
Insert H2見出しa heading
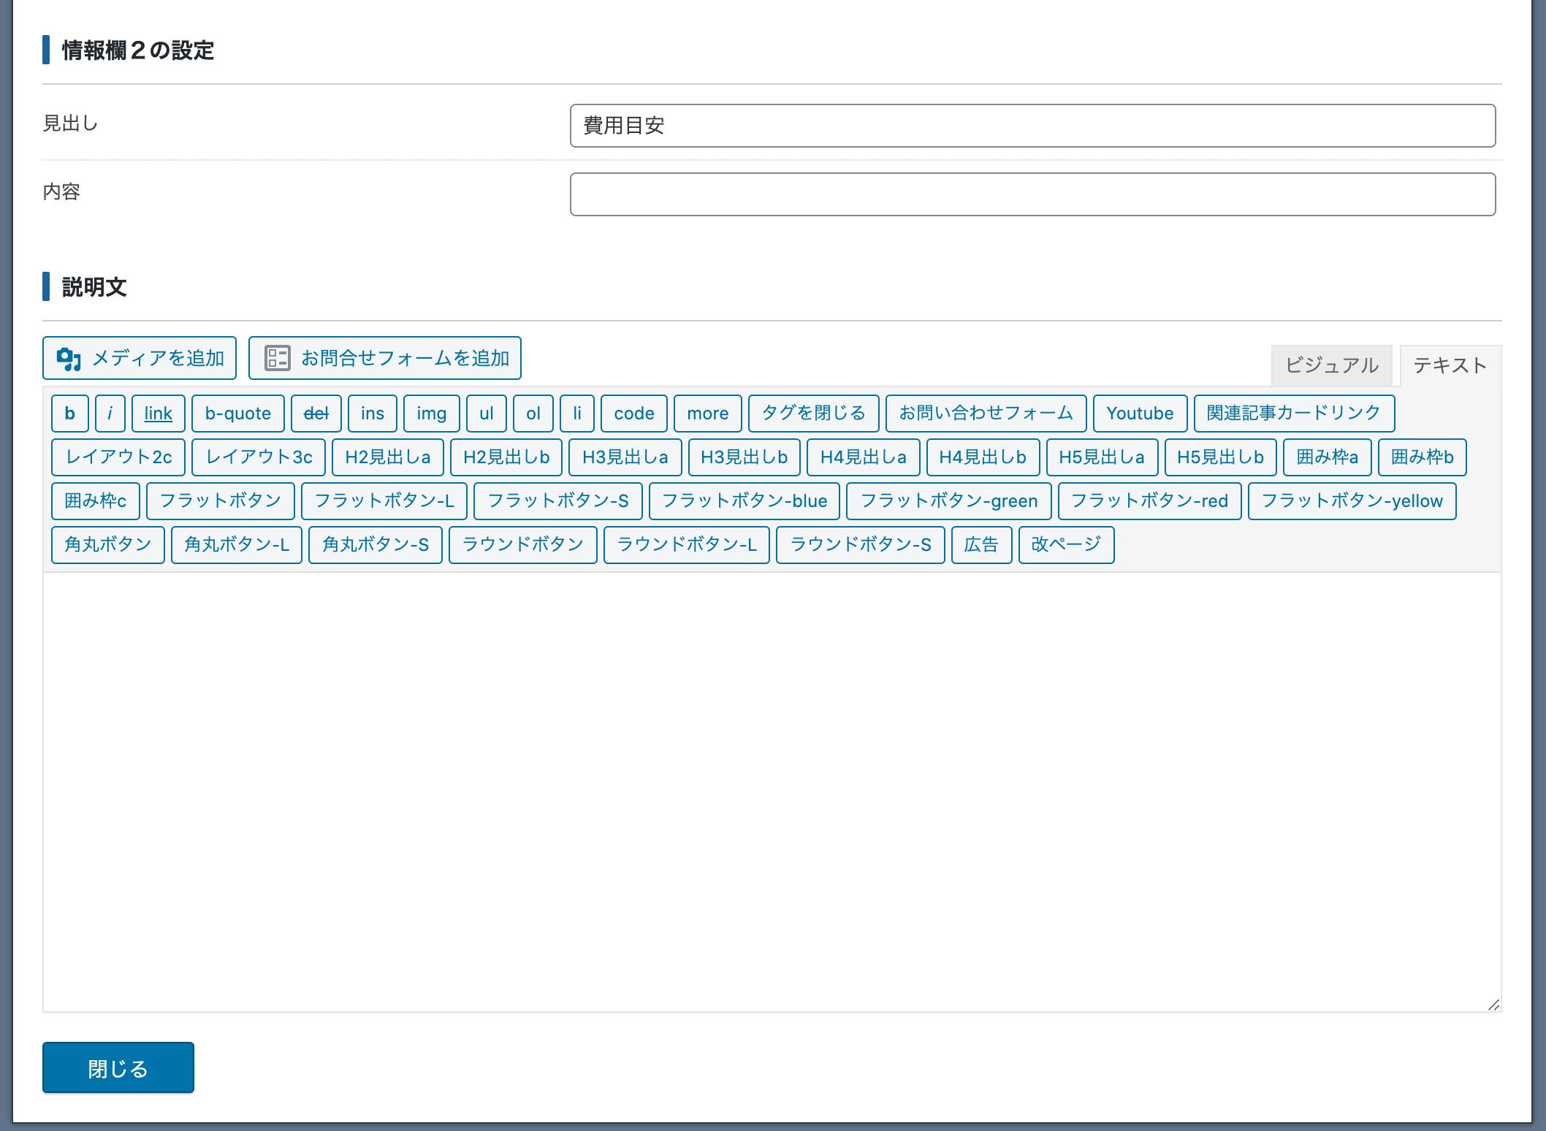388,457
